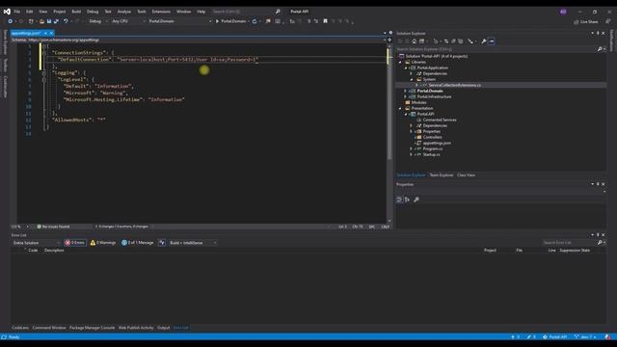Select Startup.cs in Solution Explorer
Viewport: 617px width, 347px height.
click(x=431, y=154)
